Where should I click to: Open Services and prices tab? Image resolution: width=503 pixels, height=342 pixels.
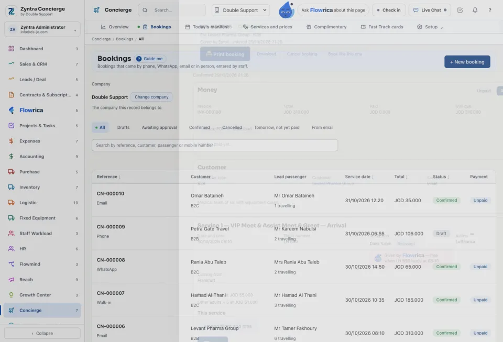pos(268,27)
